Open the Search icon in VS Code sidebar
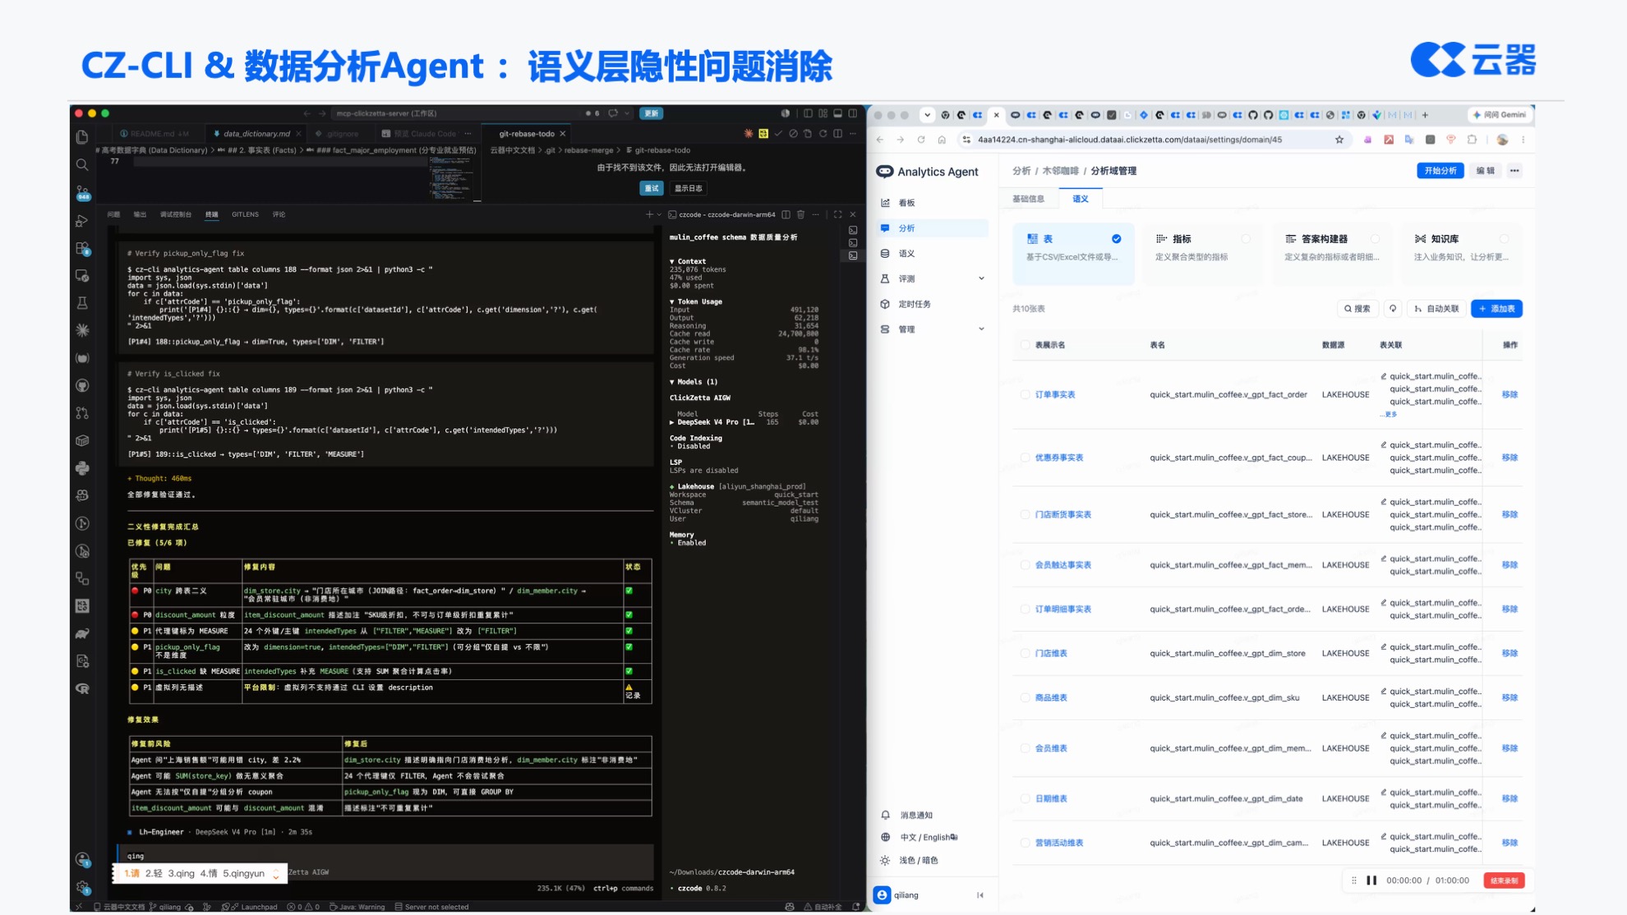Image resolution: width=1627 pixels, height=915 pixels. [82, 165]
